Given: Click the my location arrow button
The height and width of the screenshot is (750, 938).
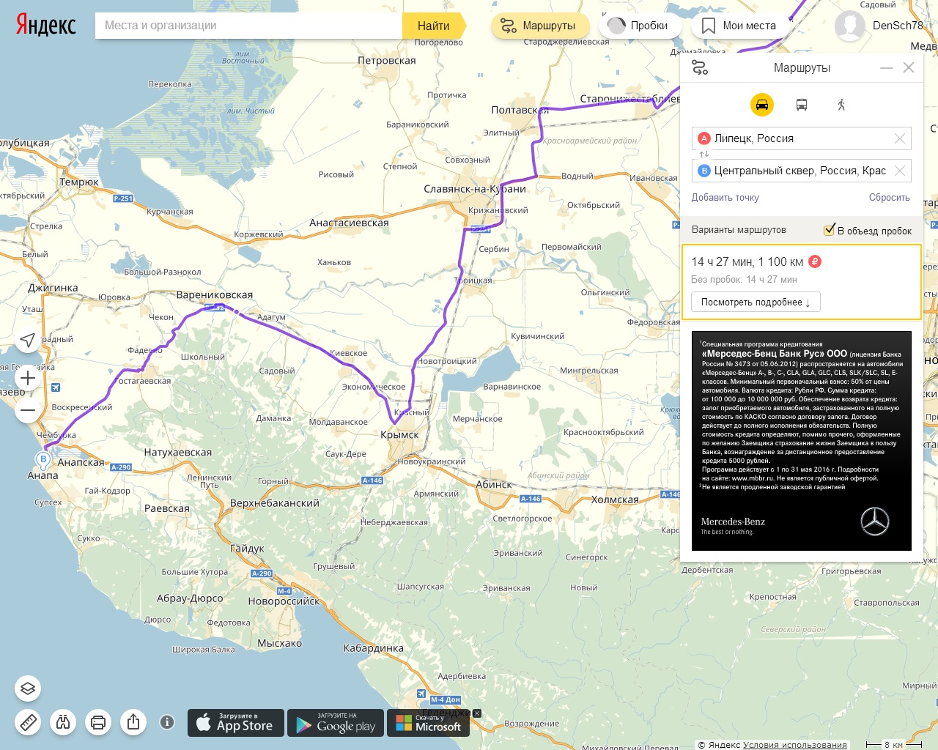Looking at the screenshot, I should click(x=28, y=340).
